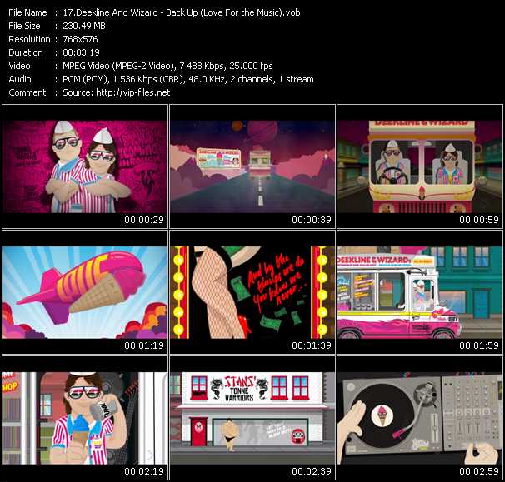Screen dimensions: 505x482
Task: Click the 'File Size' label
Action: [24, 26]
